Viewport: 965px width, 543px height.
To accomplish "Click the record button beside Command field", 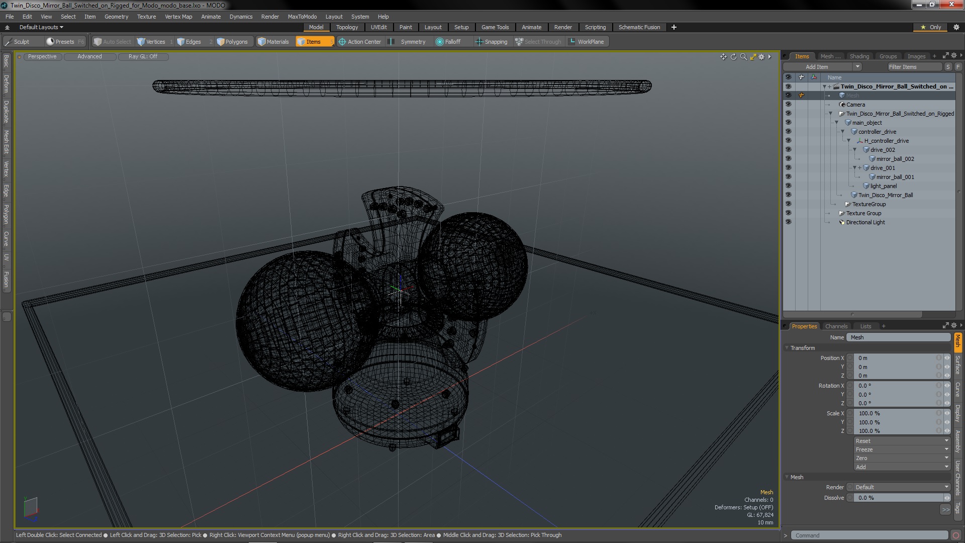I will click(956, 535).
